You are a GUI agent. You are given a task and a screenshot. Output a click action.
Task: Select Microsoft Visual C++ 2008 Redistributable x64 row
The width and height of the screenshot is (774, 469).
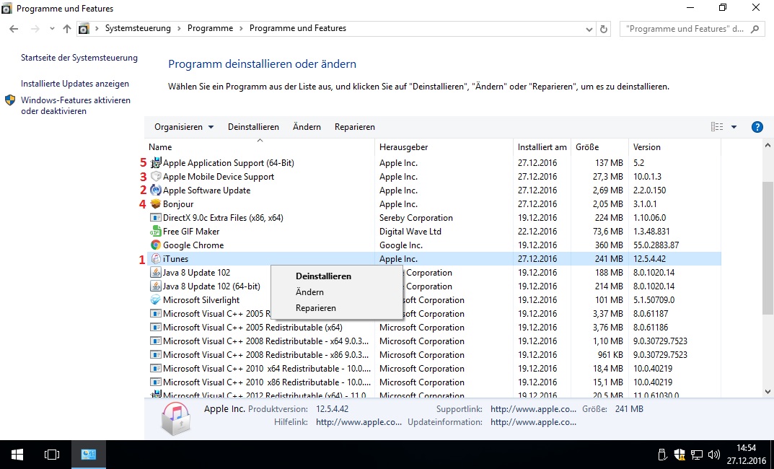point(434,341)
